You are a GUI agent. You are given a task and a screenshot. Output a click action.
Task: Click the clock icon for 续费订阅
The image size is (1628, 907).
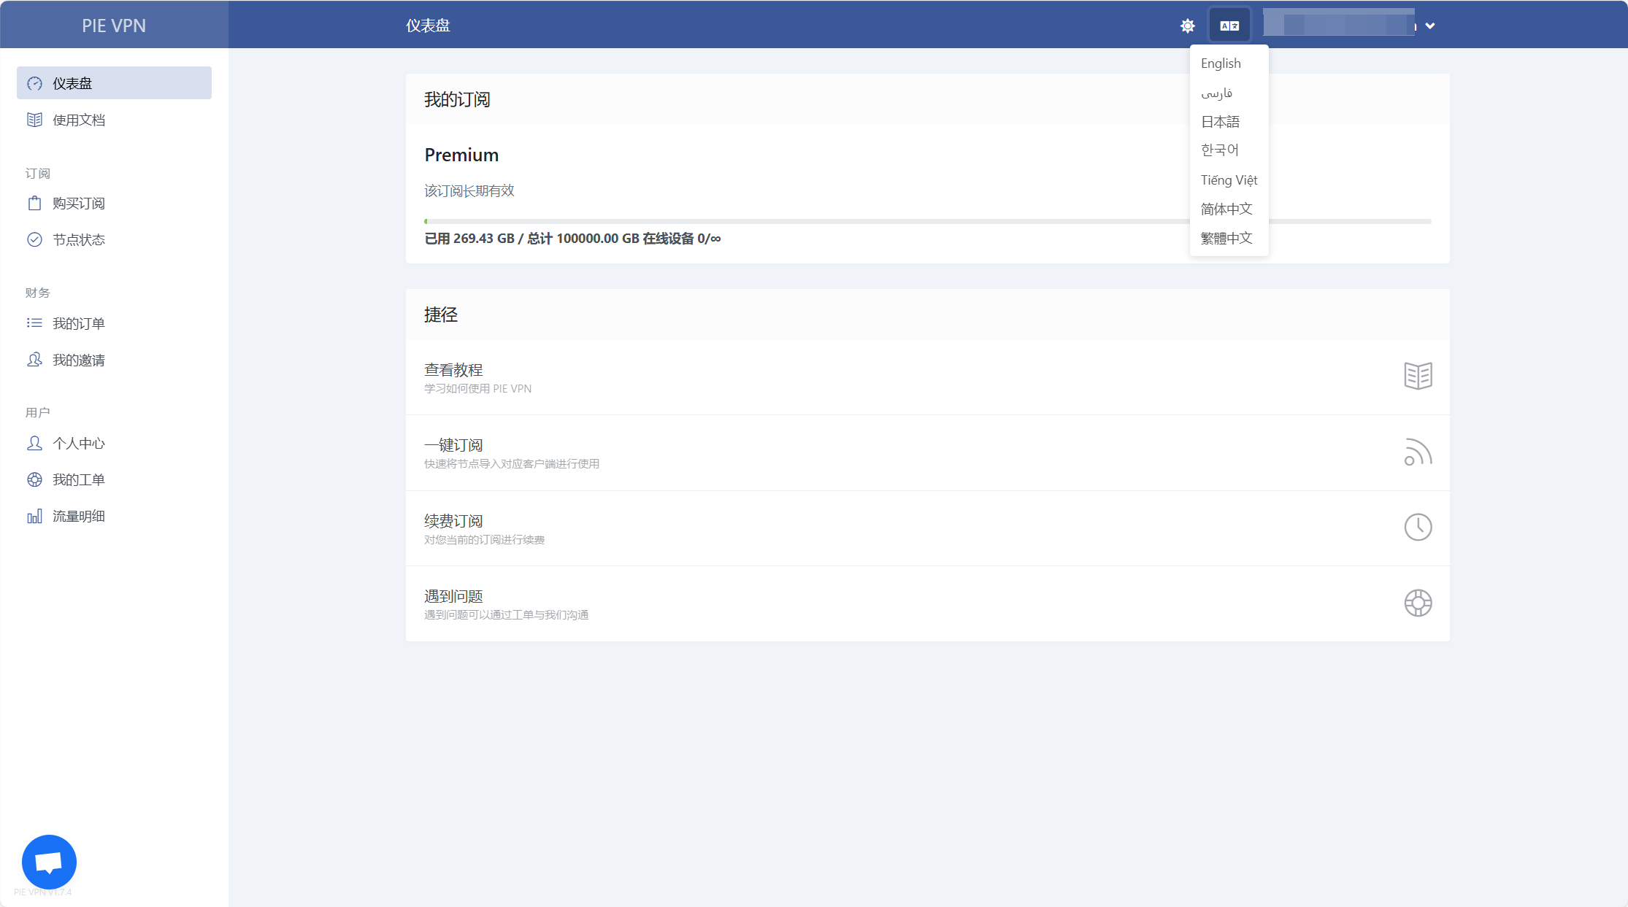coord(1418,527)
